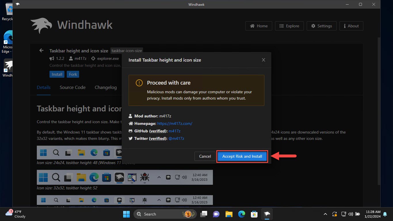Click the 32x32 taskbar preview image
The height and width of the screenshot is (221, 393).
pos(125,177)
